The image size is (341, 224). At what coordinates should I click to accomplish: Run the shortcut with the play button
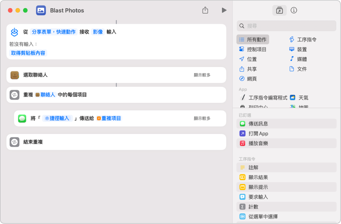[224, 10]
